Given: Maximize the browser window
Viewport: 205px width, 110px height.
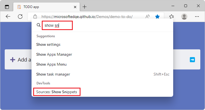Looking at the screenshot, I should (x=186, y=6).
